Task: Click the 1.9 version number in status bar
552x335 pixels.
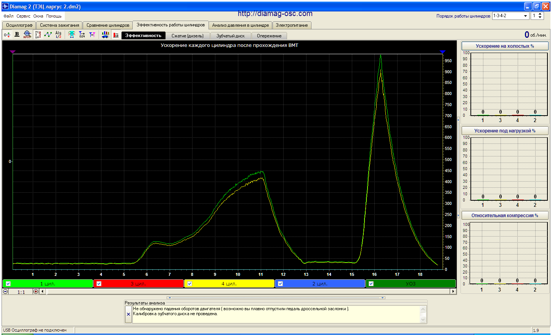Action: (536, 330)
